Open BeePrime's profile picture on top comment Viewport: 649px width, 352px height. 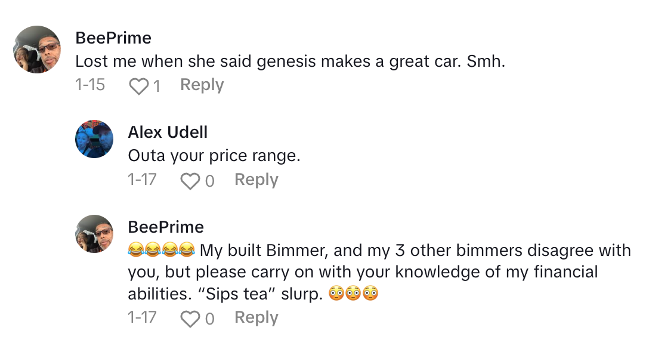37,50
